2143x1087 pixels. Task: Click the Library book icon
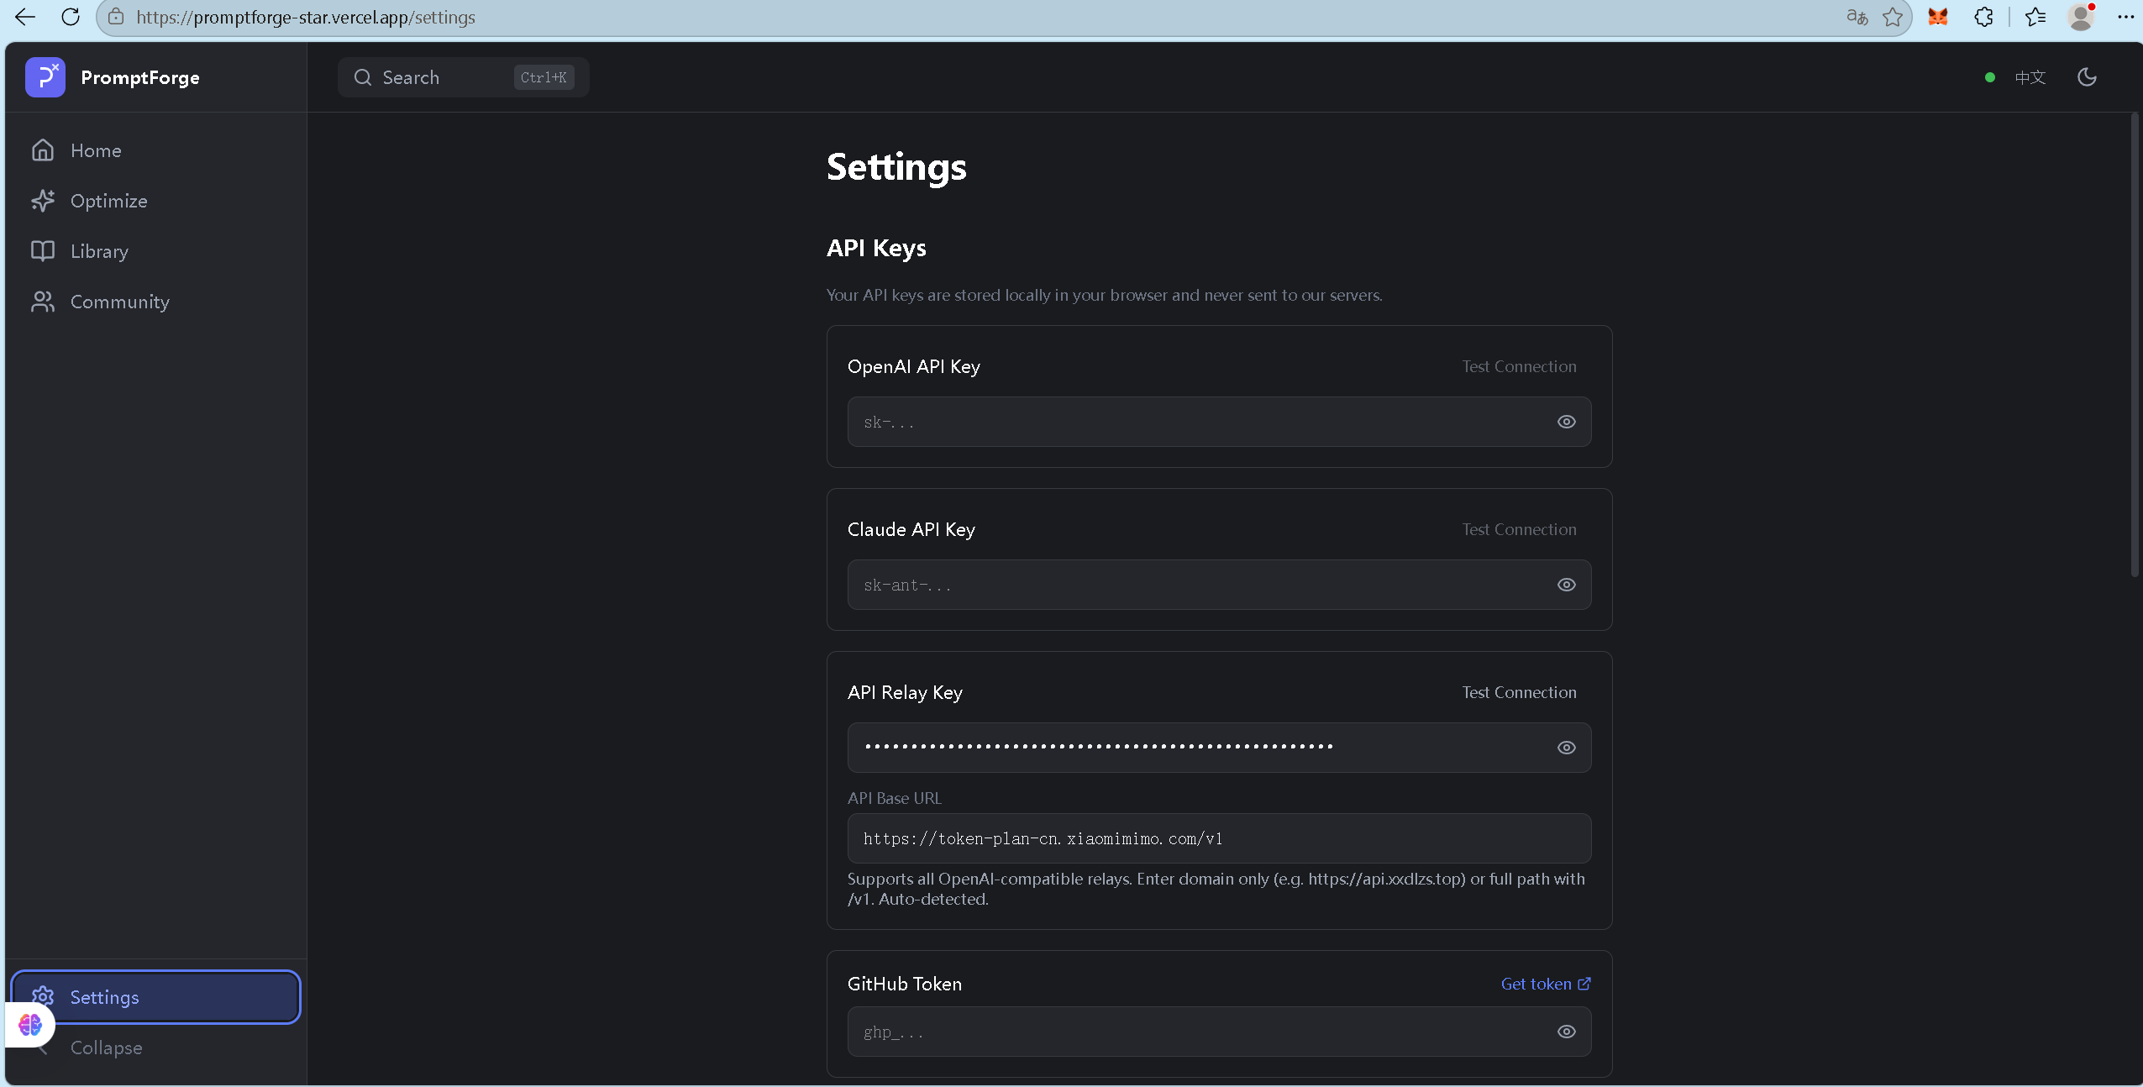tap(43, 251)
